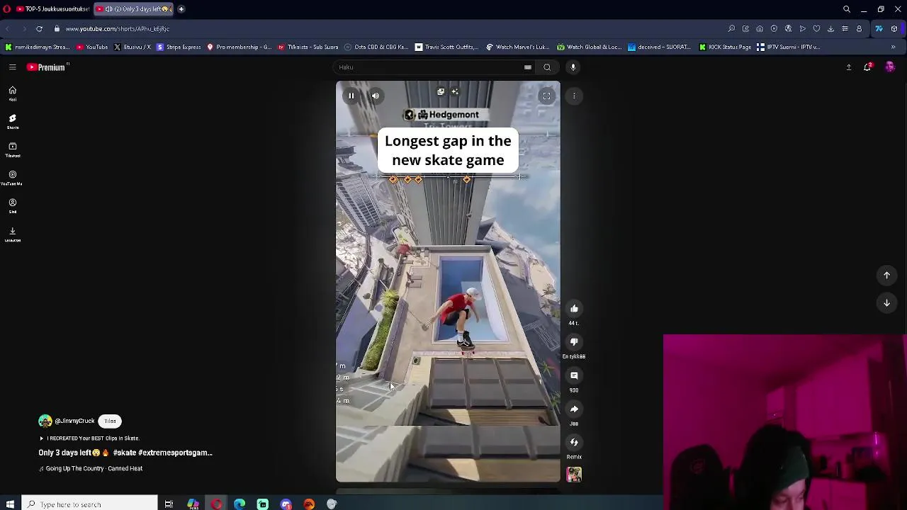
Task: Click the #skate hashtag
Action: coord(124,453)
